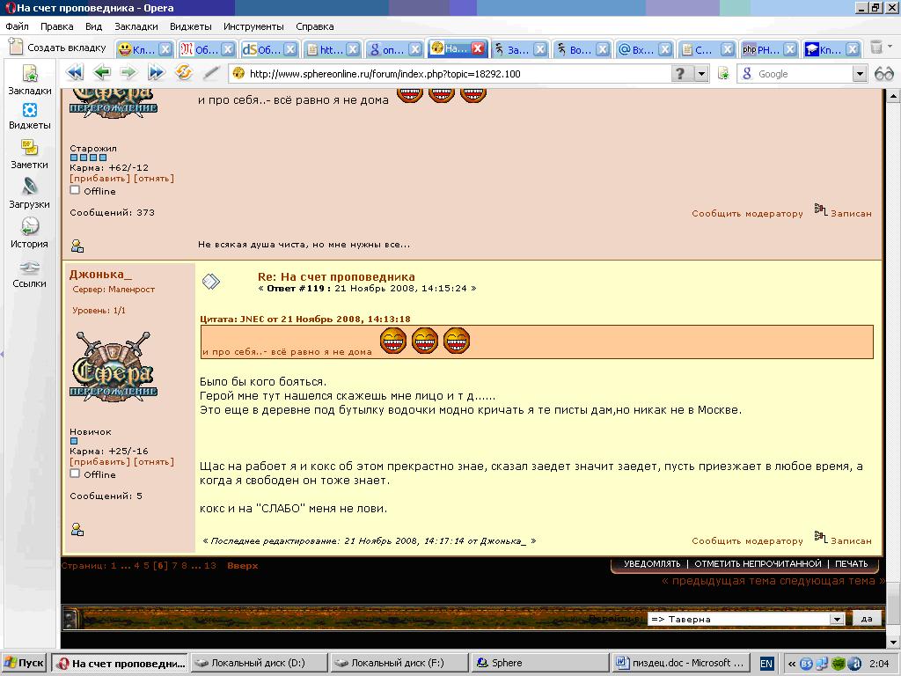Screen dimensions: 901x676
Task: Open the closed tabs trash icon
Action: (x=875, y=48)
